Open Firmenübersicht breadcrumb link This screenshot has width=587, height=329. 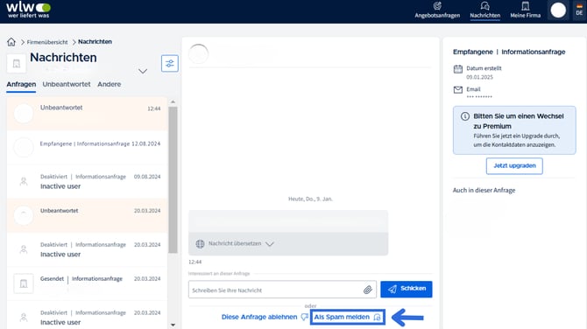pyautogui.click(x=47, y=42)
